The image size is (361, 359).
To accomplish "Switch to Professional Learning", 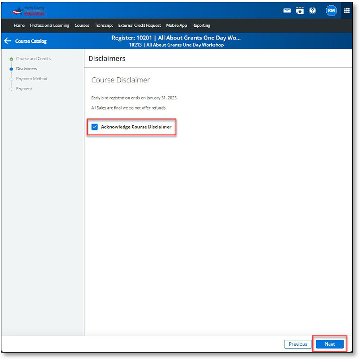I will pos(50,25).
